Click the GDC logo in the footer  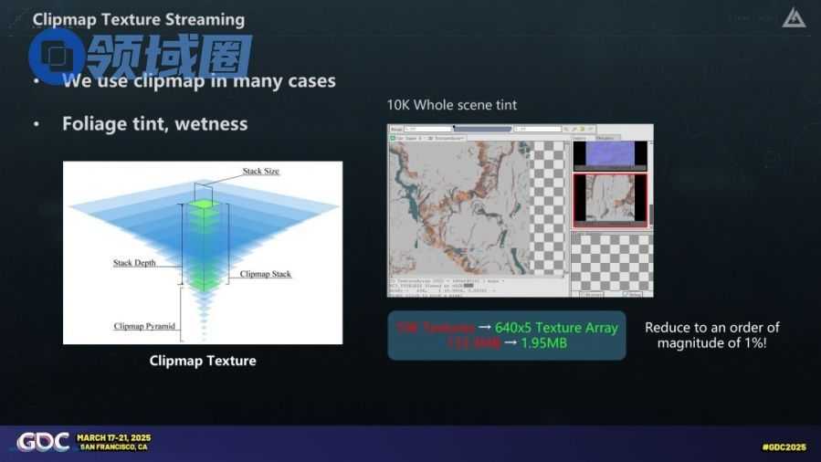click(43, 442)
